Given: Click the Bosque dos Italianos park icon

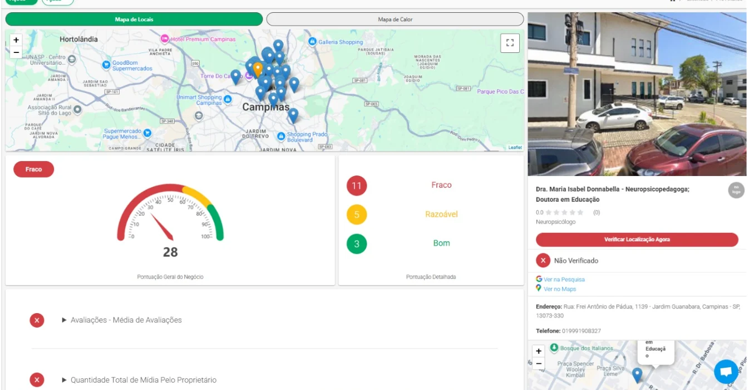Looking at the screenshot, I should click(x=554, y=348).
